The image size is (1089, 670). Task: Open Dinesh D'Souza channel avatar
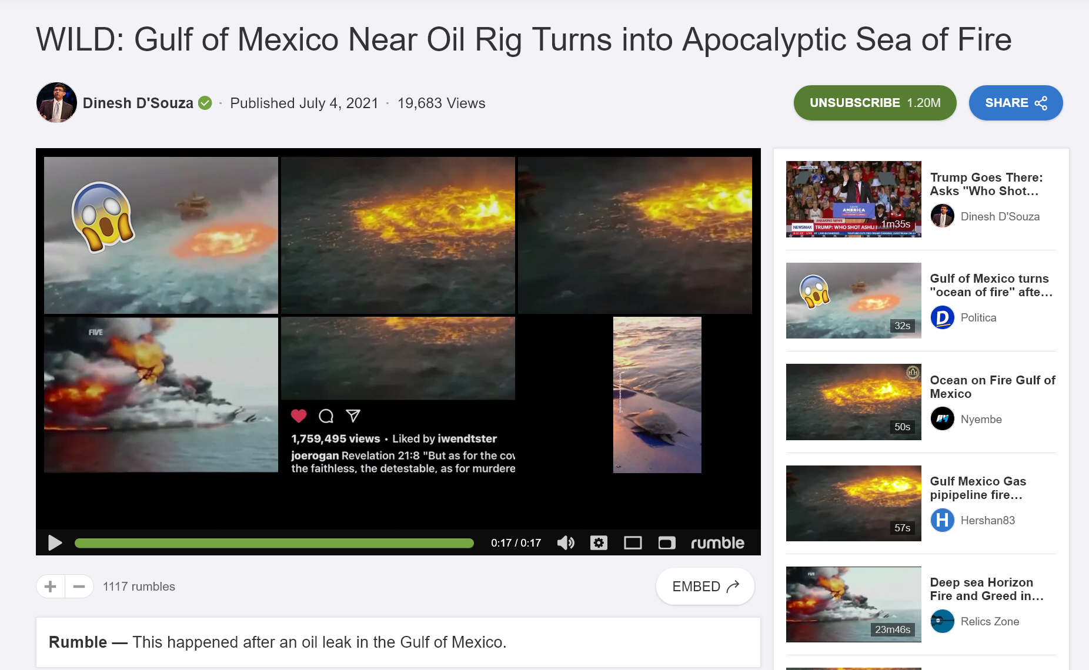pyautogui.click(x=56, y=102)
